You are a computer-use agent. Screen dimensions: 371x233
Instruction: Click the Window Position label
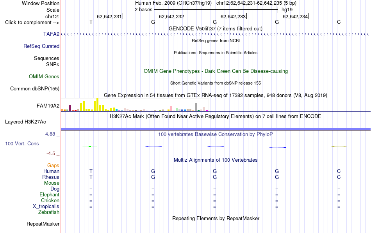(41, 3)
